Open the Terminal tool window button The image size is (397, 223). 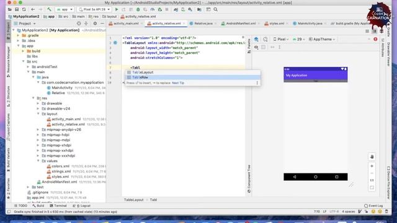click(x=58, y=206)
